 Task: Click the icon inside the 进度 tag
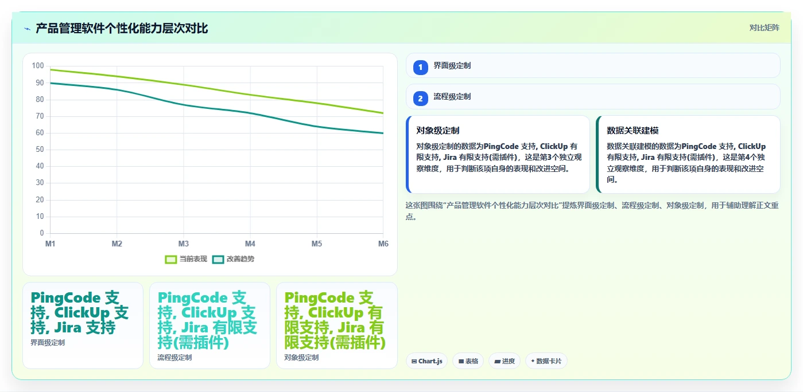tap(497, 361)
